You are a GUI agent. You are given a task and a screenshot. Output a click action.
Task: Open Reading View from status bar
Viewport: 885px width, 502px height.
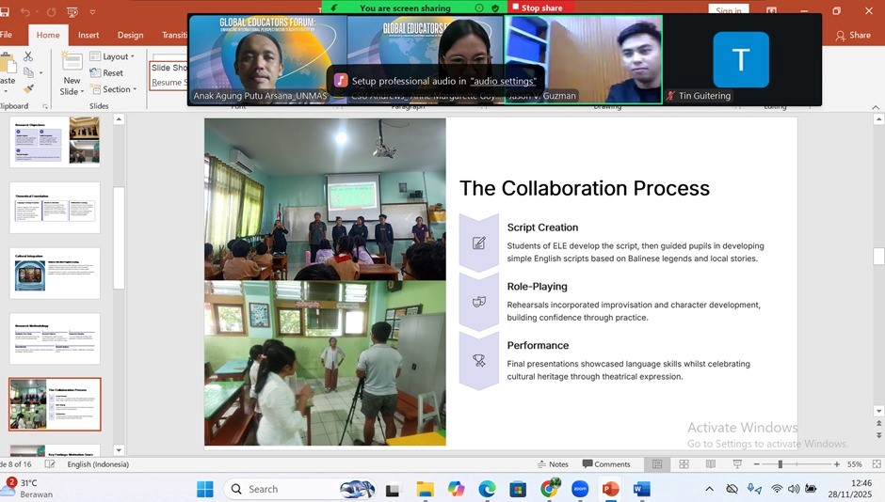coord(710,464)
